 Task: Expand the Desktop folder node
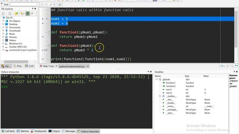tap(3, 24)
